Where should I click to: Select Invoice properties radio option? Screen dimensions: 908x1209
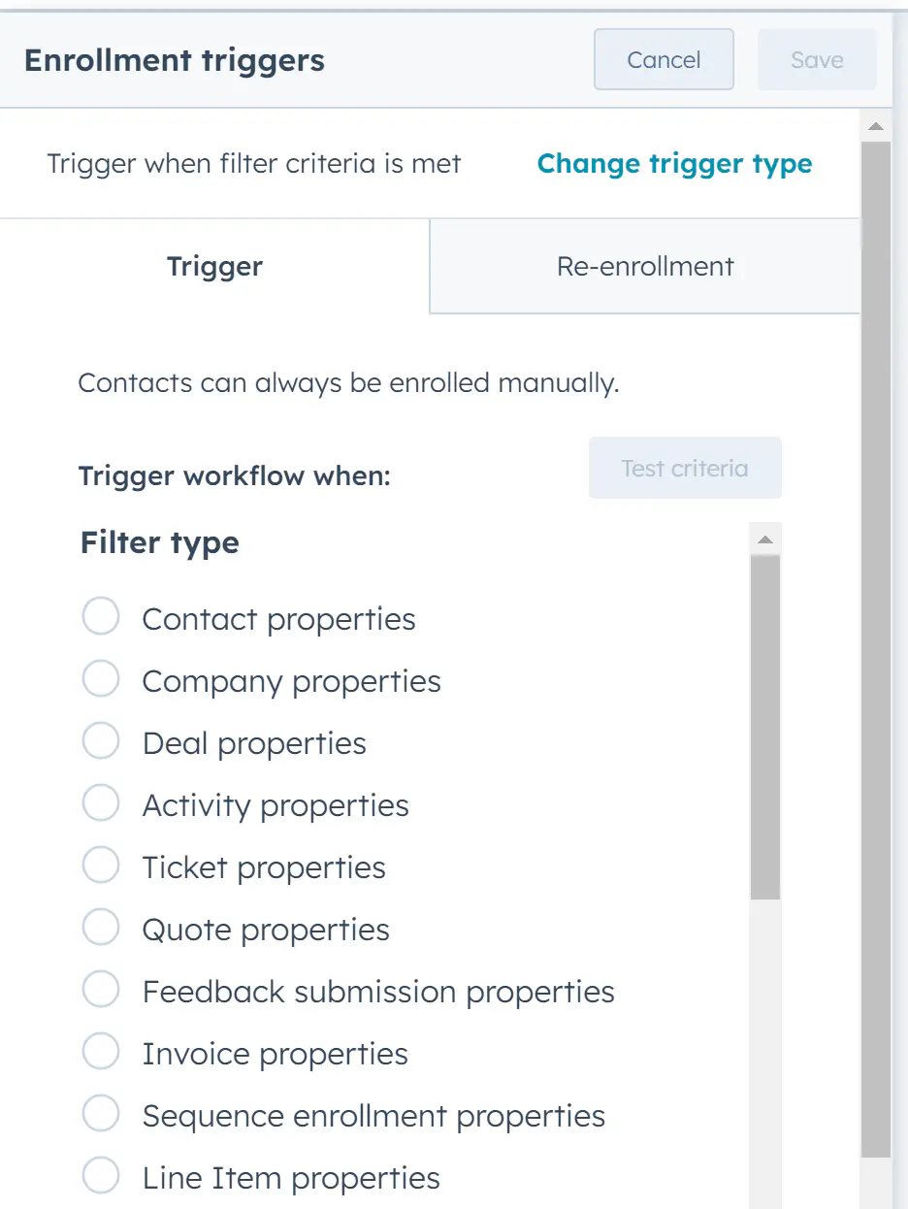coord(101,1052)
